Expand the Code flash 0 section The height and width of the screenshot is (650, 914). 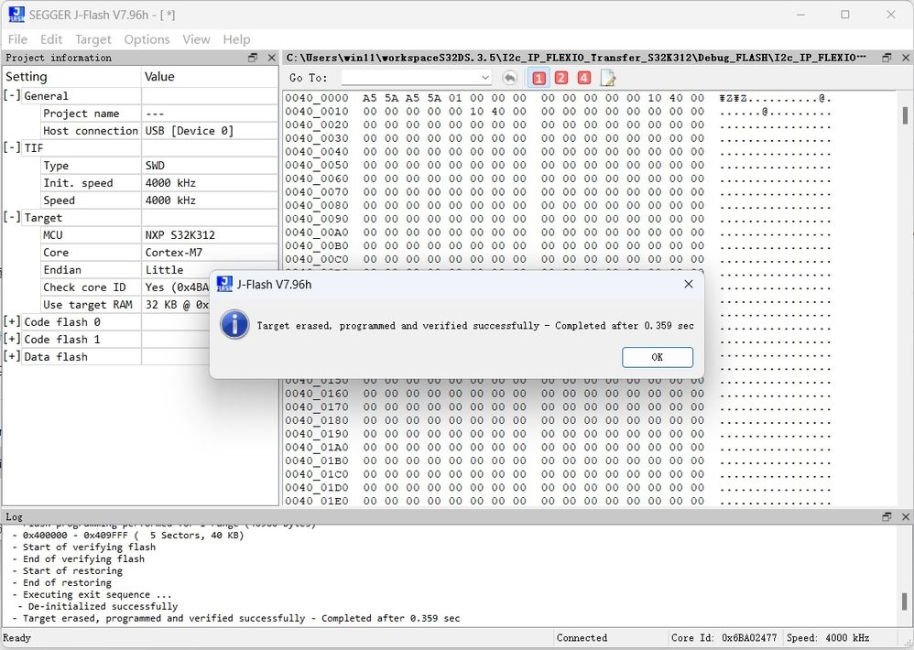click(11, 321)
